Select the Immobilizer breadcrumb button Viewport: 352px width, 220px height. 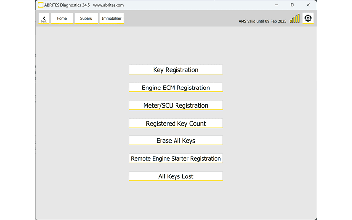tap(112, 18)
